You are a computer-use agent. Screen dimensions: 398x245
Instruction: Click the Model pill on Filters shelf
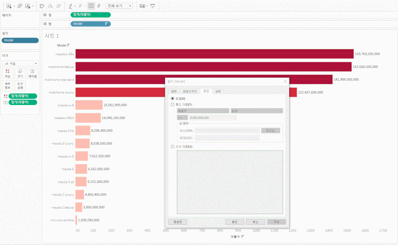[20, 40]
